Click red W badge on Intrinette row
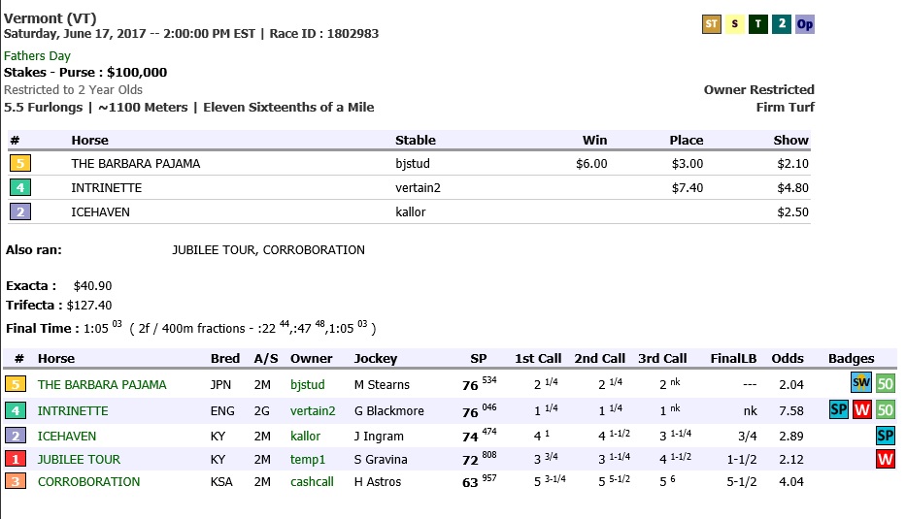This screenshot has height=519, width=906. (x=861, y=410)
